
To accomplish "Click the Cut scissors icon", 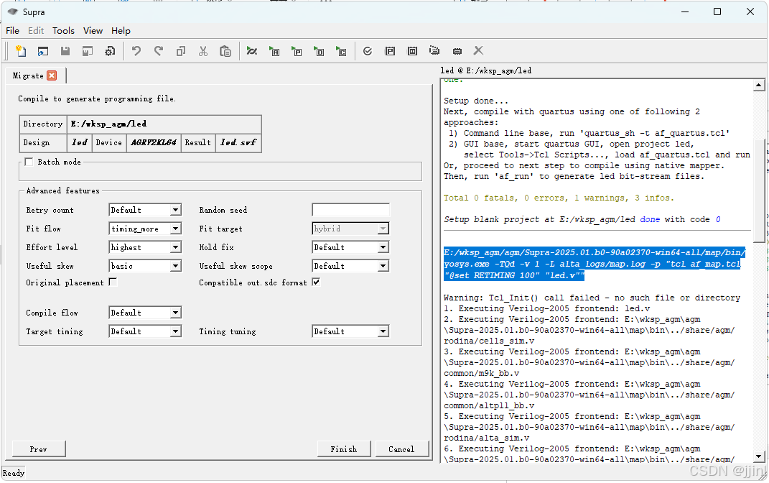I will tap(203, 50).
